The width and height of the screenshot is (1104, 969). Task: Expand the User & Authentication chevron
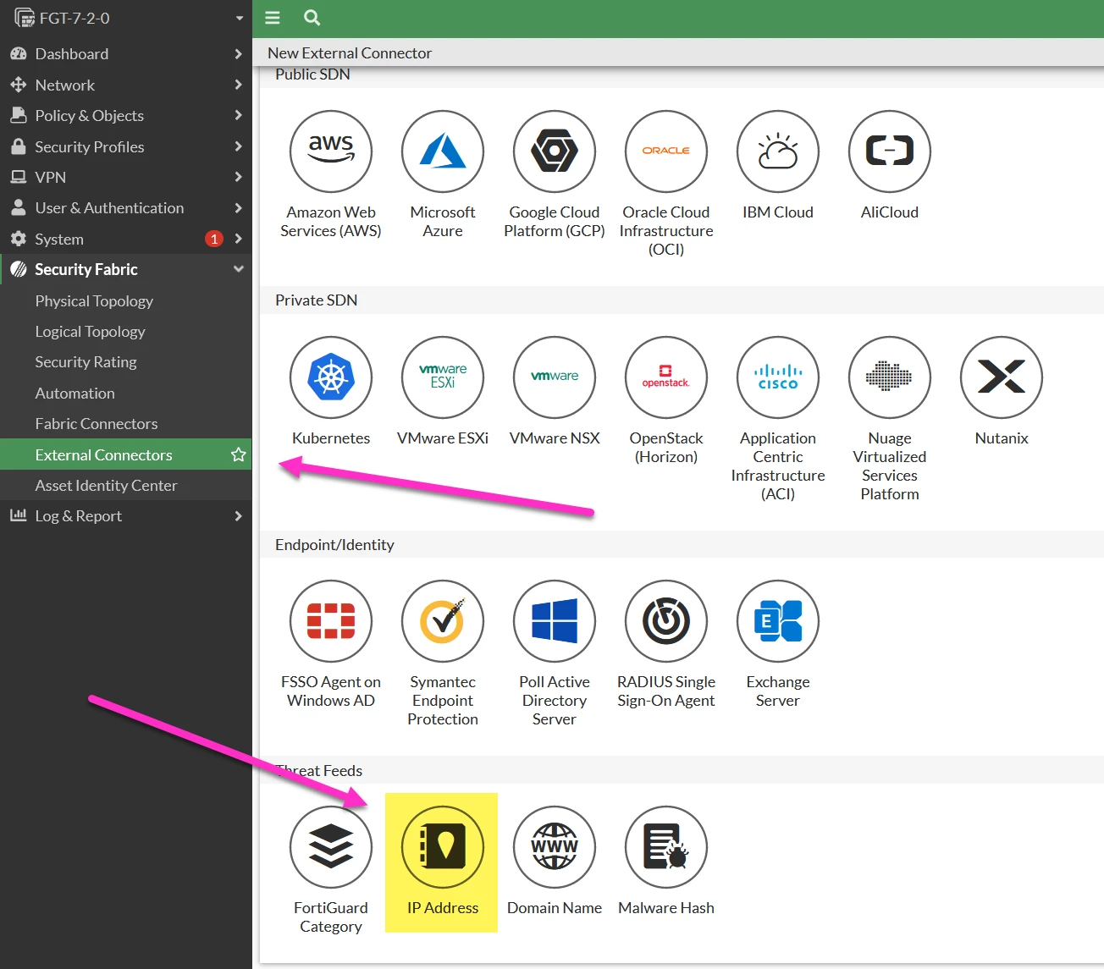238,208
